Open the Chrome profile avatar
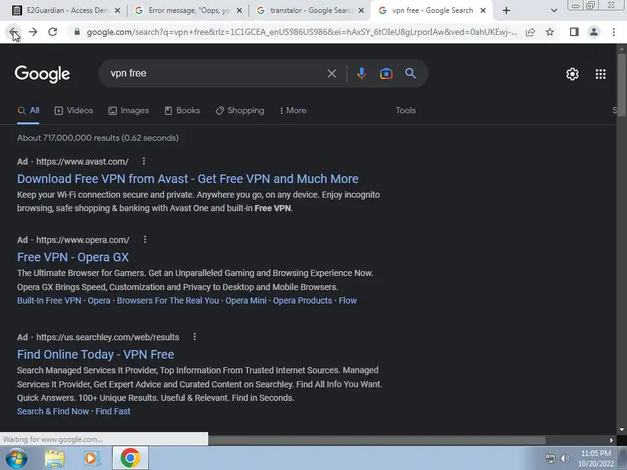 (594, 32)
